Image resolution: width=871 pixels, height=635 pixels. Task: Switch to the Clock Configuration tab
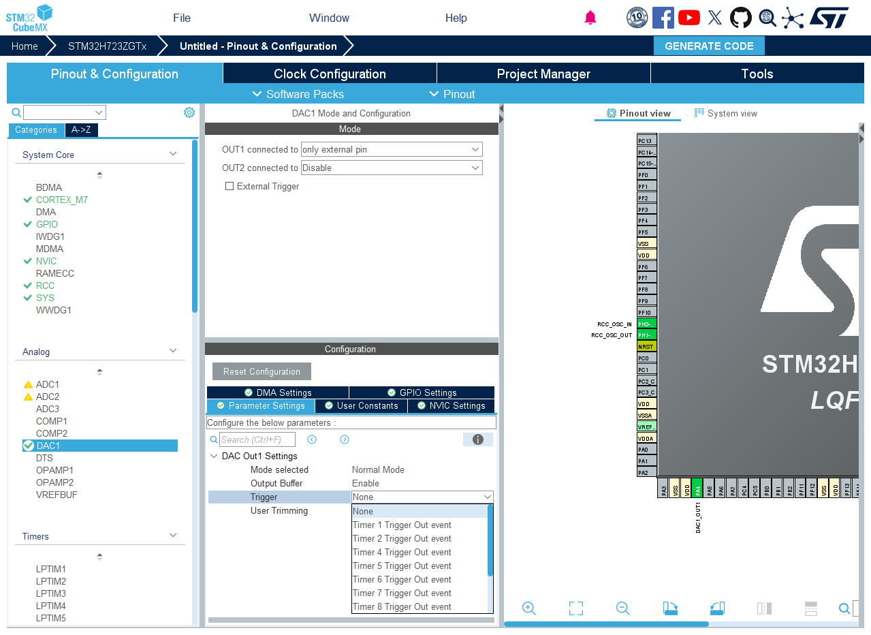[330, 74]
